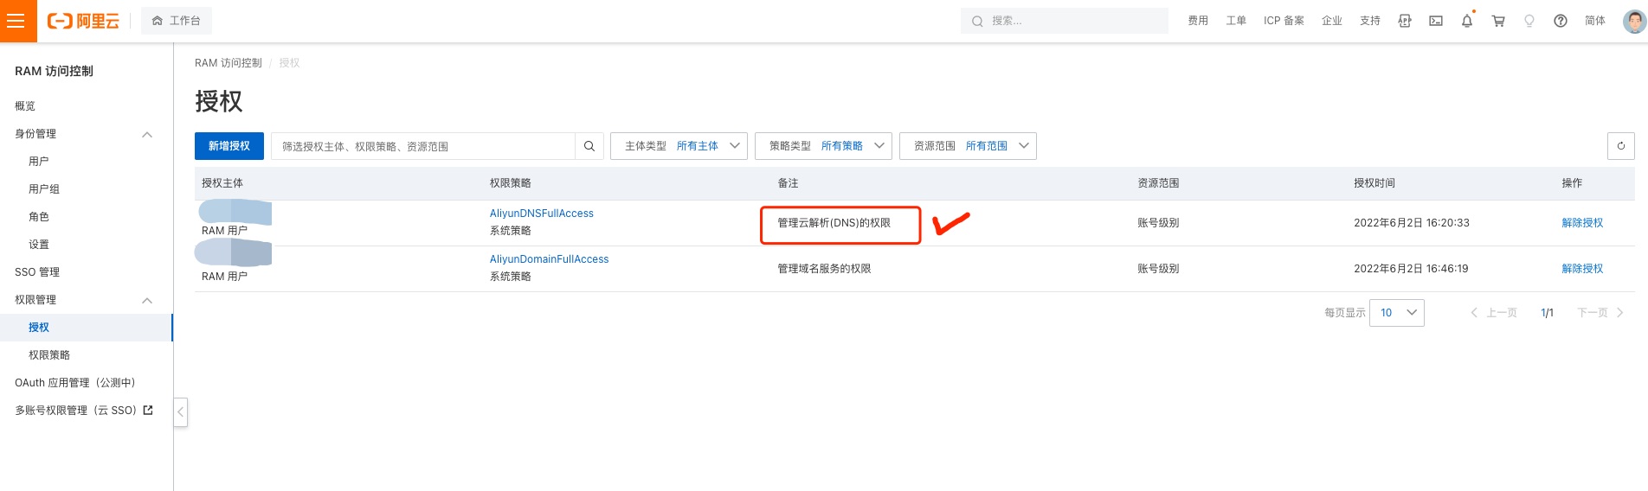Screen dimensions: 1648x491
Task: Open OAuth 应用管理 in sidebar
Action: click(75, 382)
